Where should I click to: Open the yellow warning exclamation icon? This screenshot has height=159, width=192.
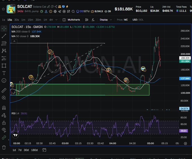coord(51,12)
